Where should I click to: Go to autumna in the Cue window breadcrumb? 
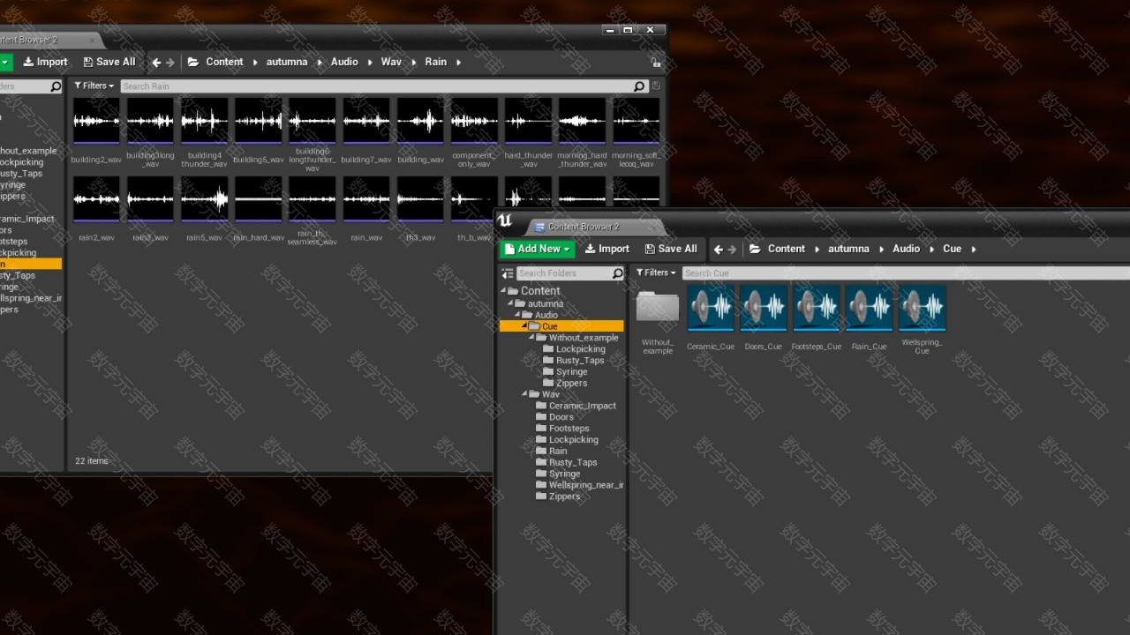point(848,249)
